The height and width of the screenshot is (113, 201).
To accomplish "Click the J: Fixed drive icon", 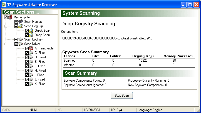I will pyautogui.click(x=31, y=79).
